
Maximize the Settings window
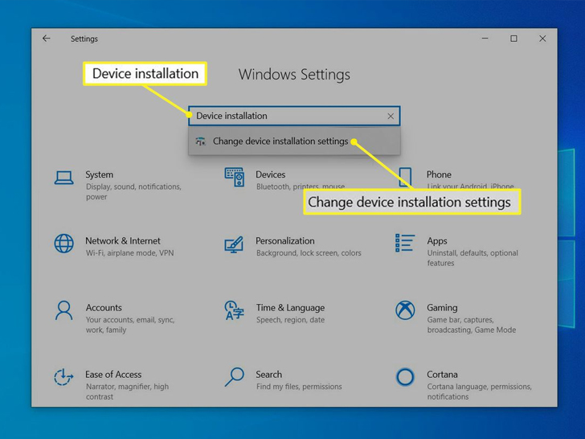513,39
